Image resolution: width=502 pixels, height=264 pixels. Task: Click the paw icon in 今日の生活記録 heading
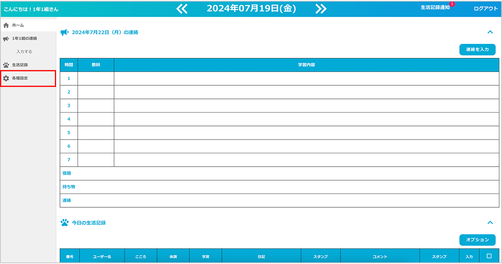pos(64,223)
